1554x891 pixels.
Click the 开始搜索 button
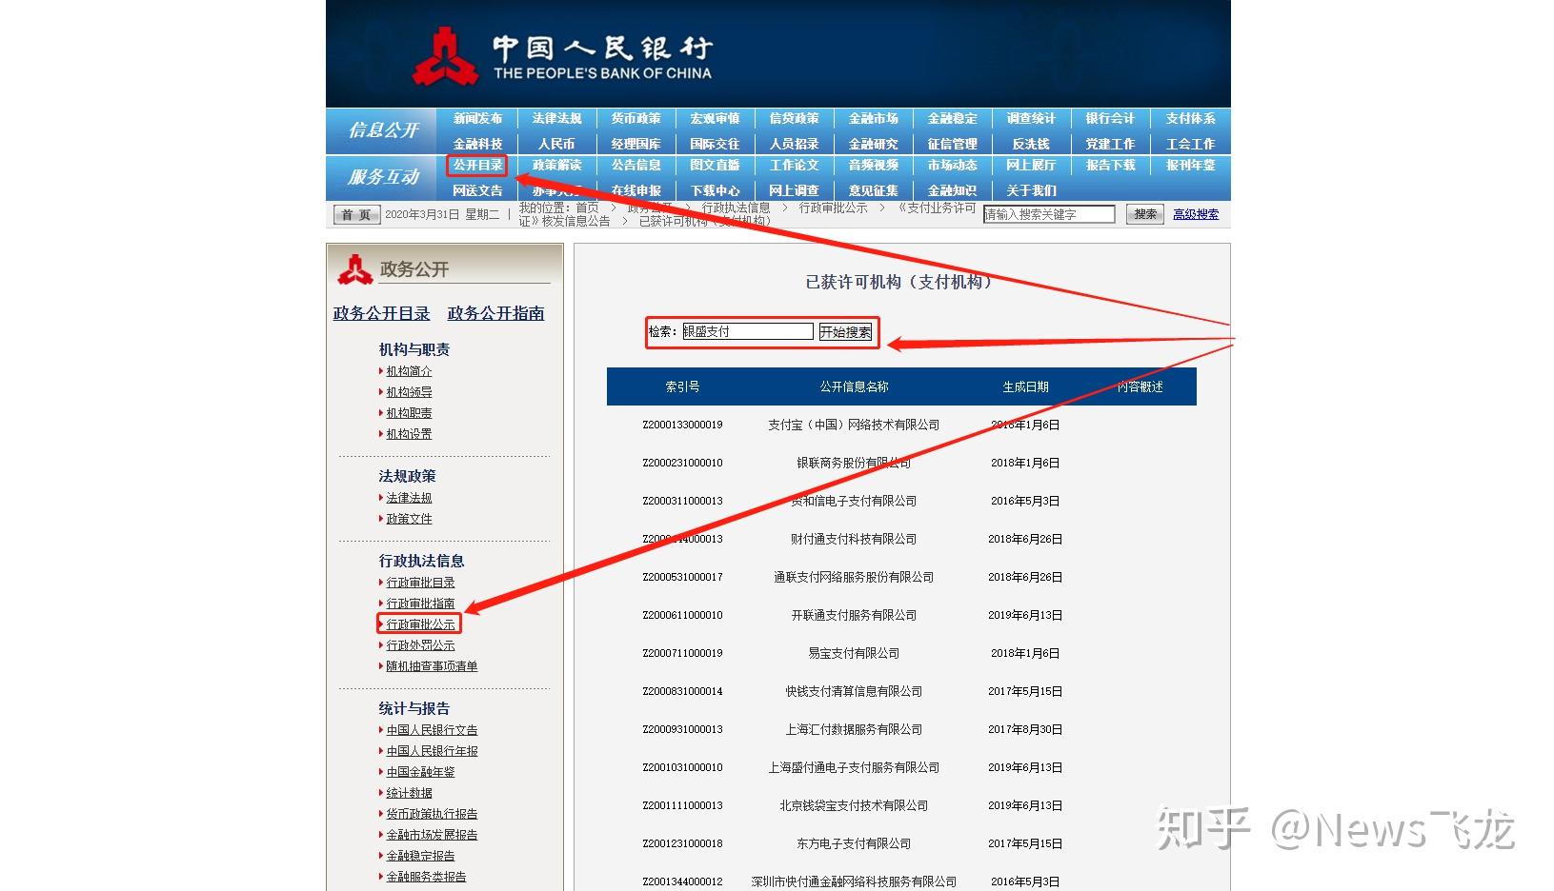tap(845, 331)
